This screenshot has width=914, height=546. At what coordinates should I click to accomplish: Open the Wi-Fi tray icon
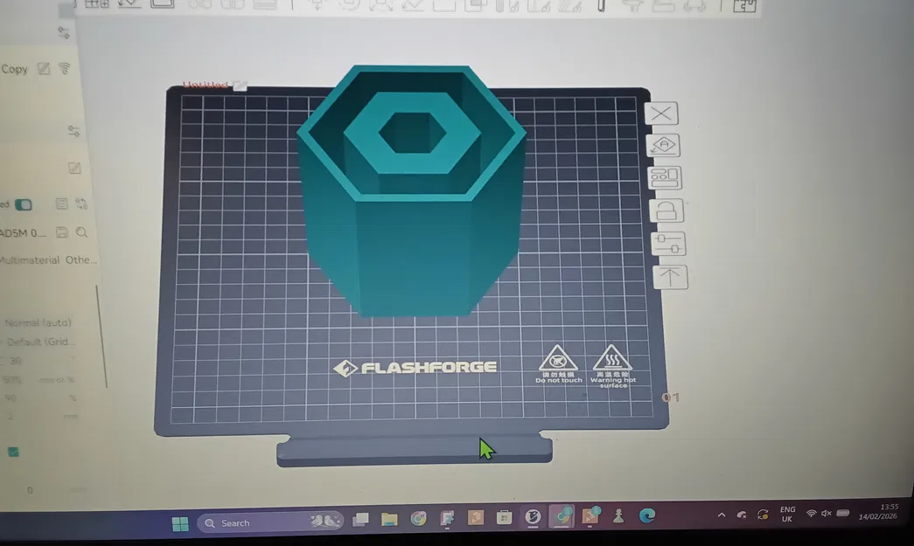tap(811, 514)
